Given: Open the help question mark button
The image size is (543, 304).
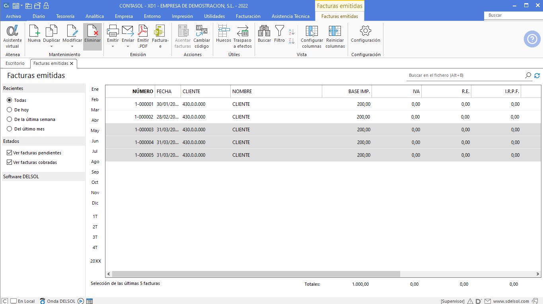Looking at the screenshot, I should click(x=532, y=39).
